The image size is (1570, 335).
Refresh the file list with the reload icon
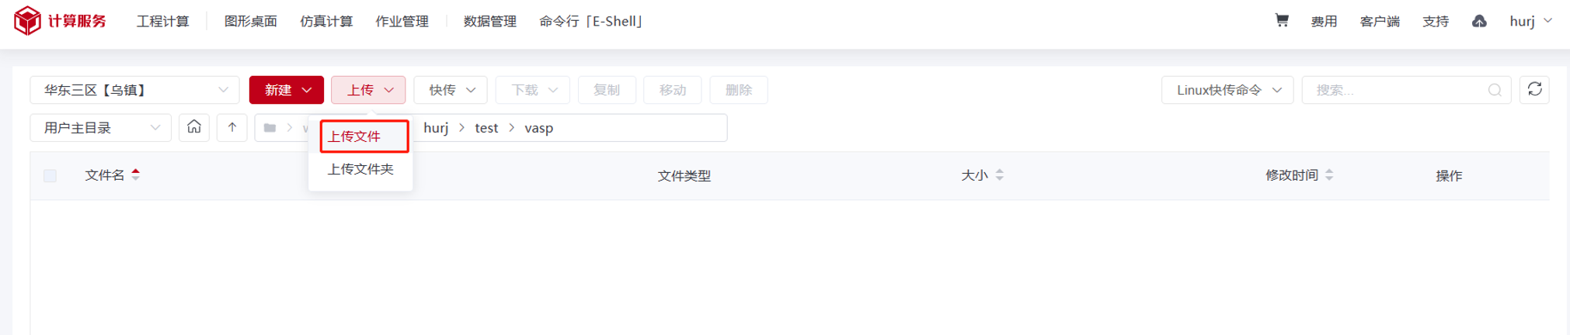click(1534, 89)
